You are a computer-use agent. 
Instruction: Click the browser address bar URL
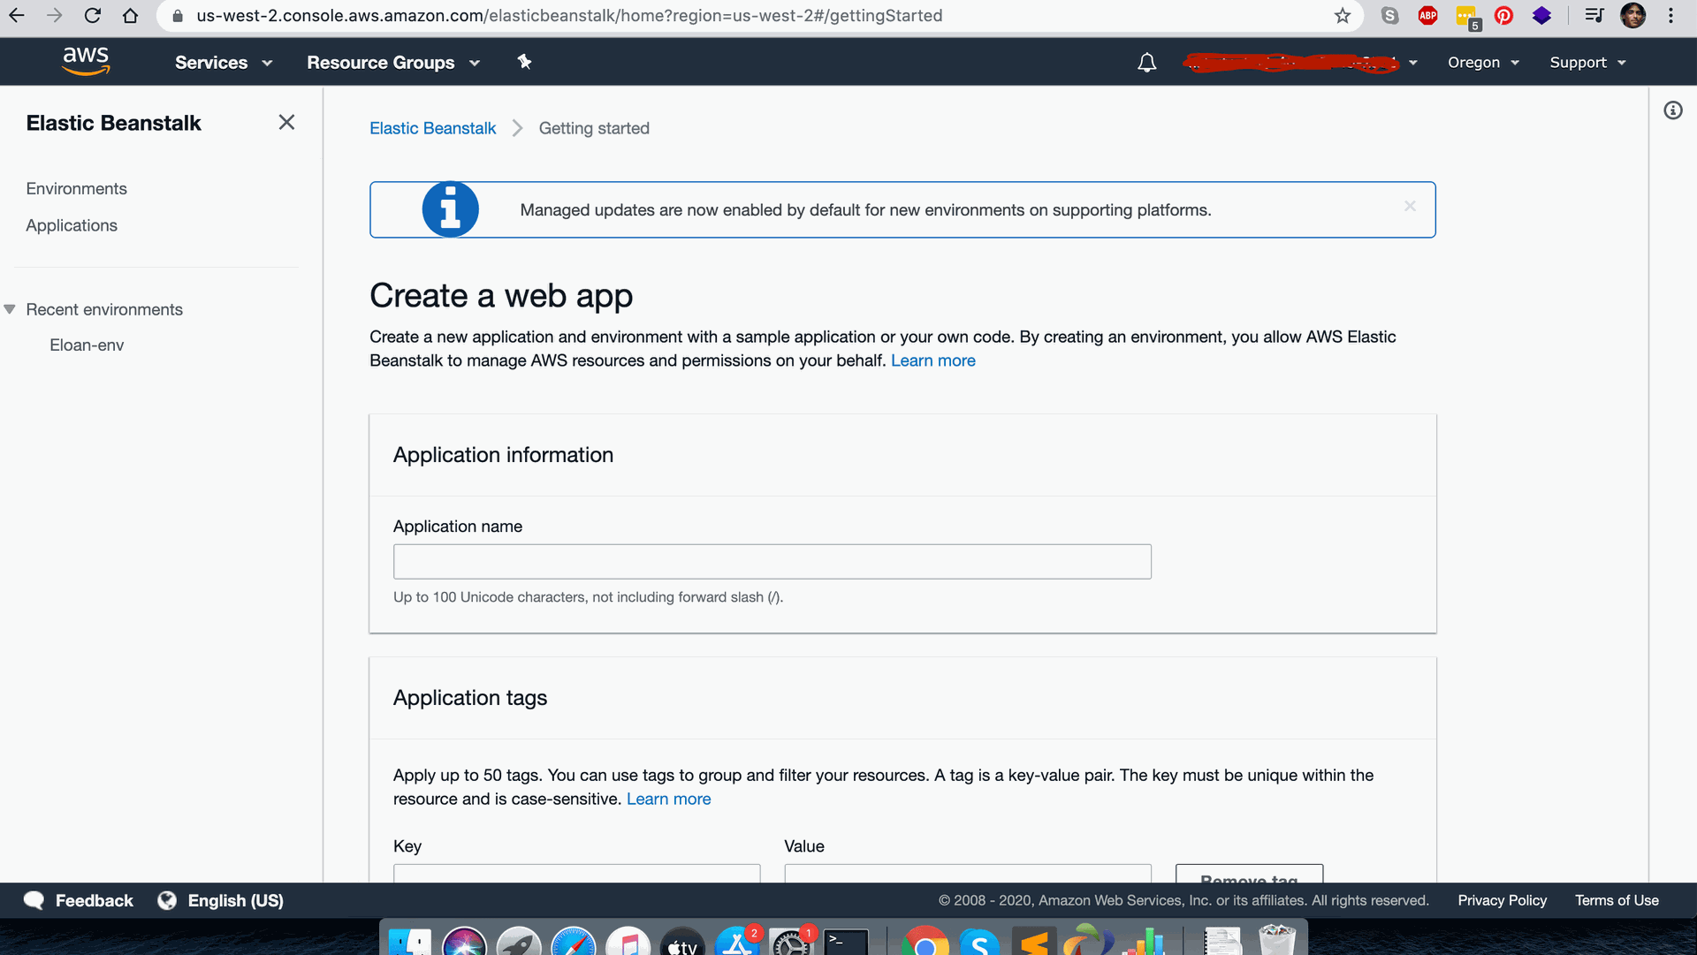(x=569, y=16)
